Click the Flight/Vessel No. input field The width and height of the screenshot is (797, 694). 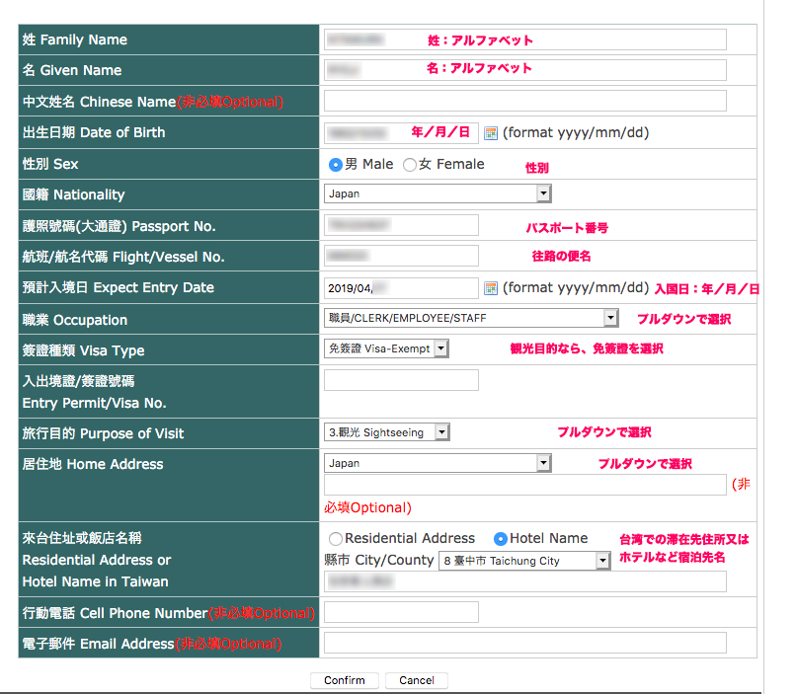401,256
